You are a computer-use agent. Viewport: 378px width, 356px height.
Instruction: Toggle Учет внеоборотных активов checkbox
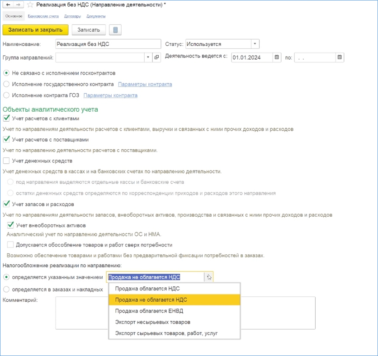coord(10,225)
